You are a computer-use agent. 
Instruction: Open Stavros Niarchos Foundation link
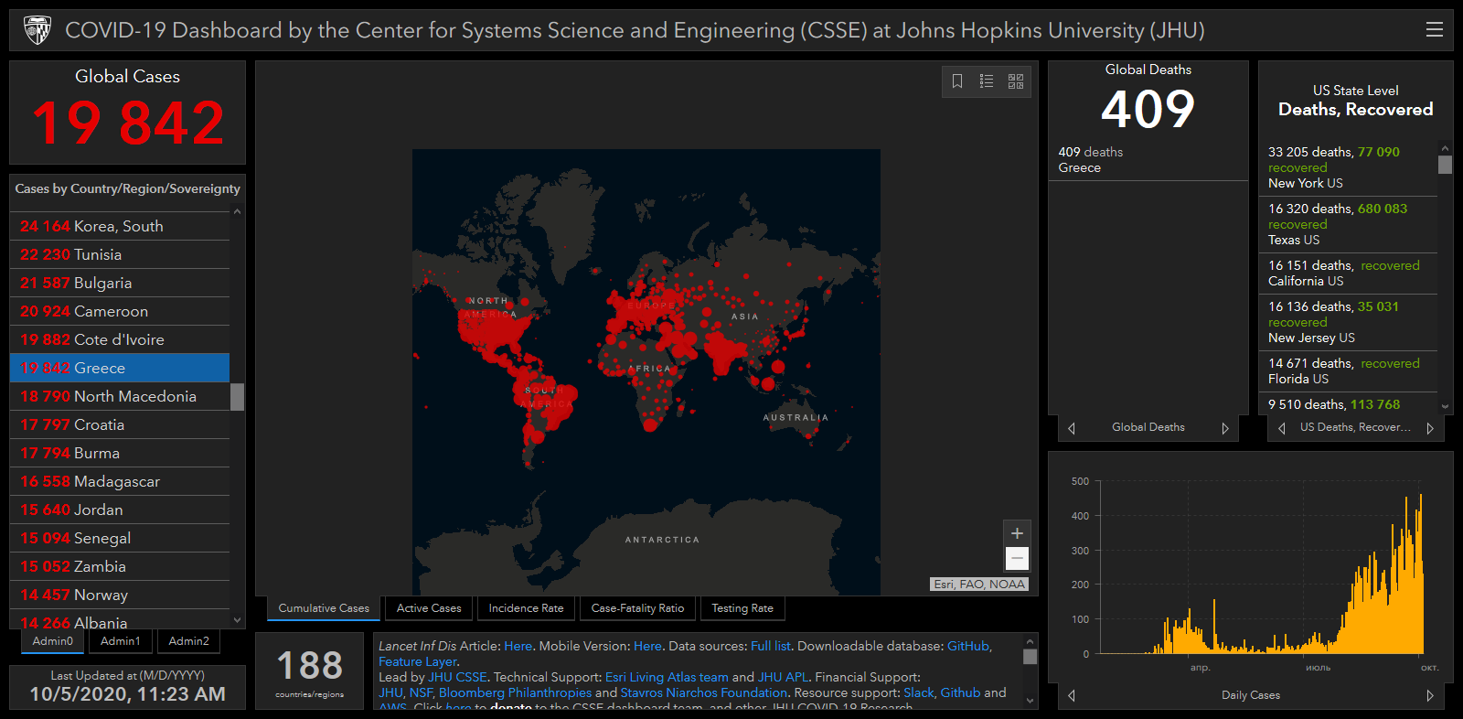(x=704, y=692)
